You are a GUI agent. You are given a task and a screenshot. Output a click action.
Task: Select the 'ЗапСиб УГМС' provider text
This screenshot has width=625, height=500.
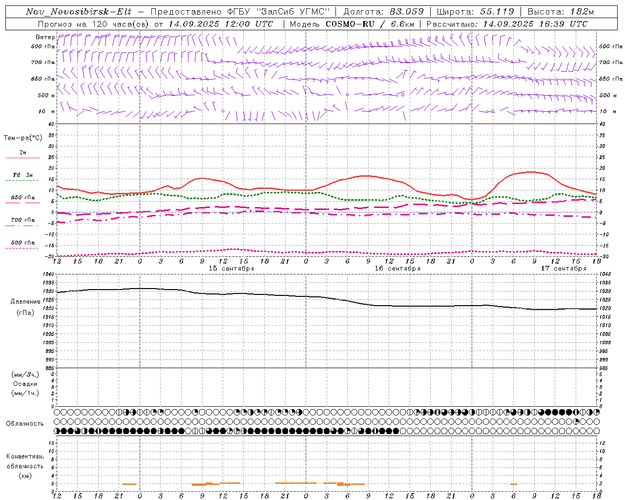[x=293, y=12]
